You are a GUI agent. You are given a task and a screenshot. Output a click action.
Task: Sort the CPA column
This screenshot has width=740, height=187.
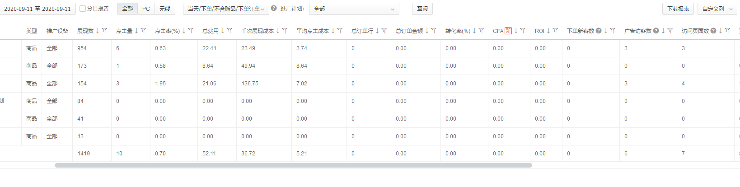pyautogui.click(x=516, y=31)
